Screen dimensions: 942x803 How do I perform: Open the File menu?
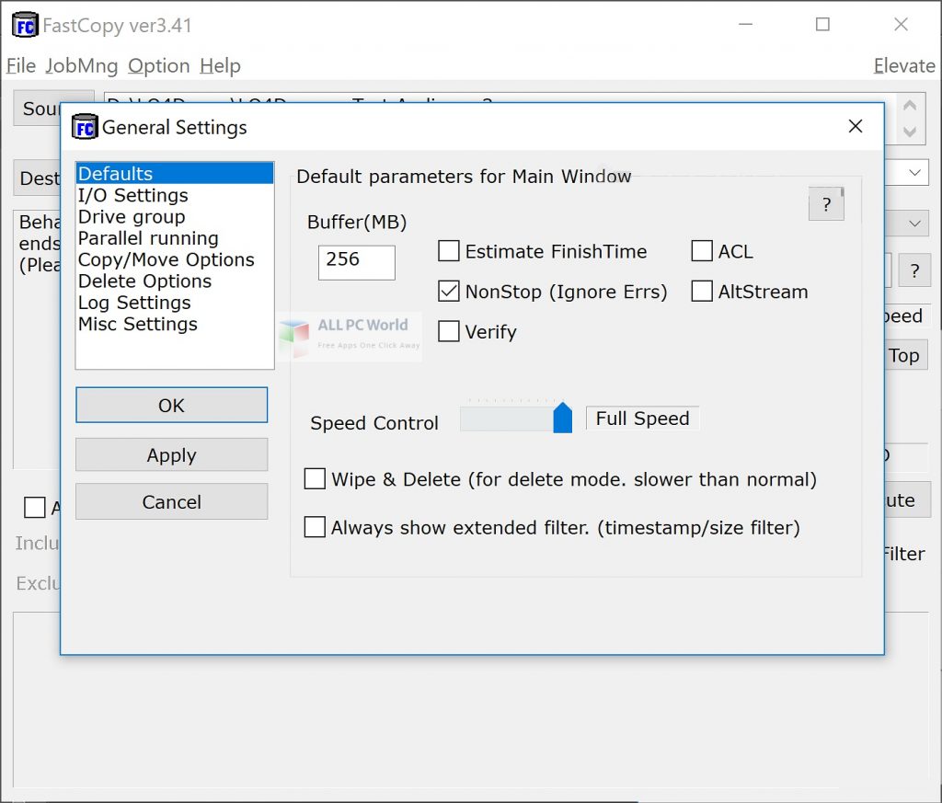click(21, 65)
